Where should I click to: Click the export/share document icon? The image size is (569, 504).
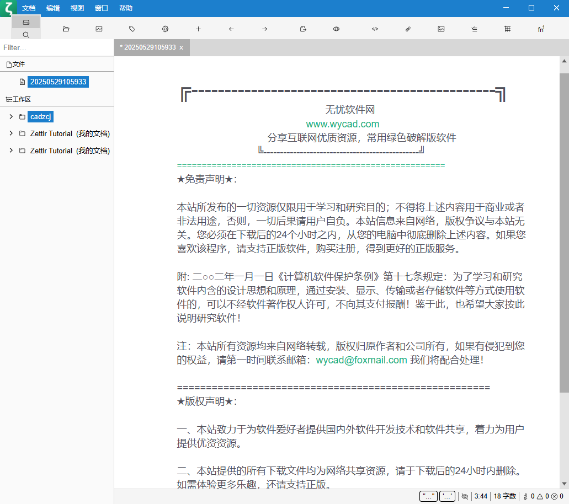click(303, 29)
